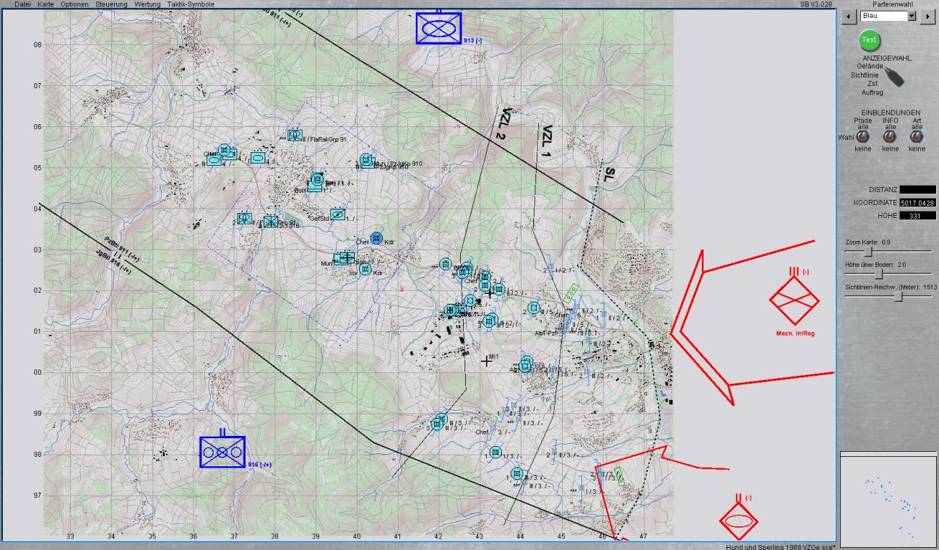Select the dark blue Chef Kdr unit symbol

(376, 238)
